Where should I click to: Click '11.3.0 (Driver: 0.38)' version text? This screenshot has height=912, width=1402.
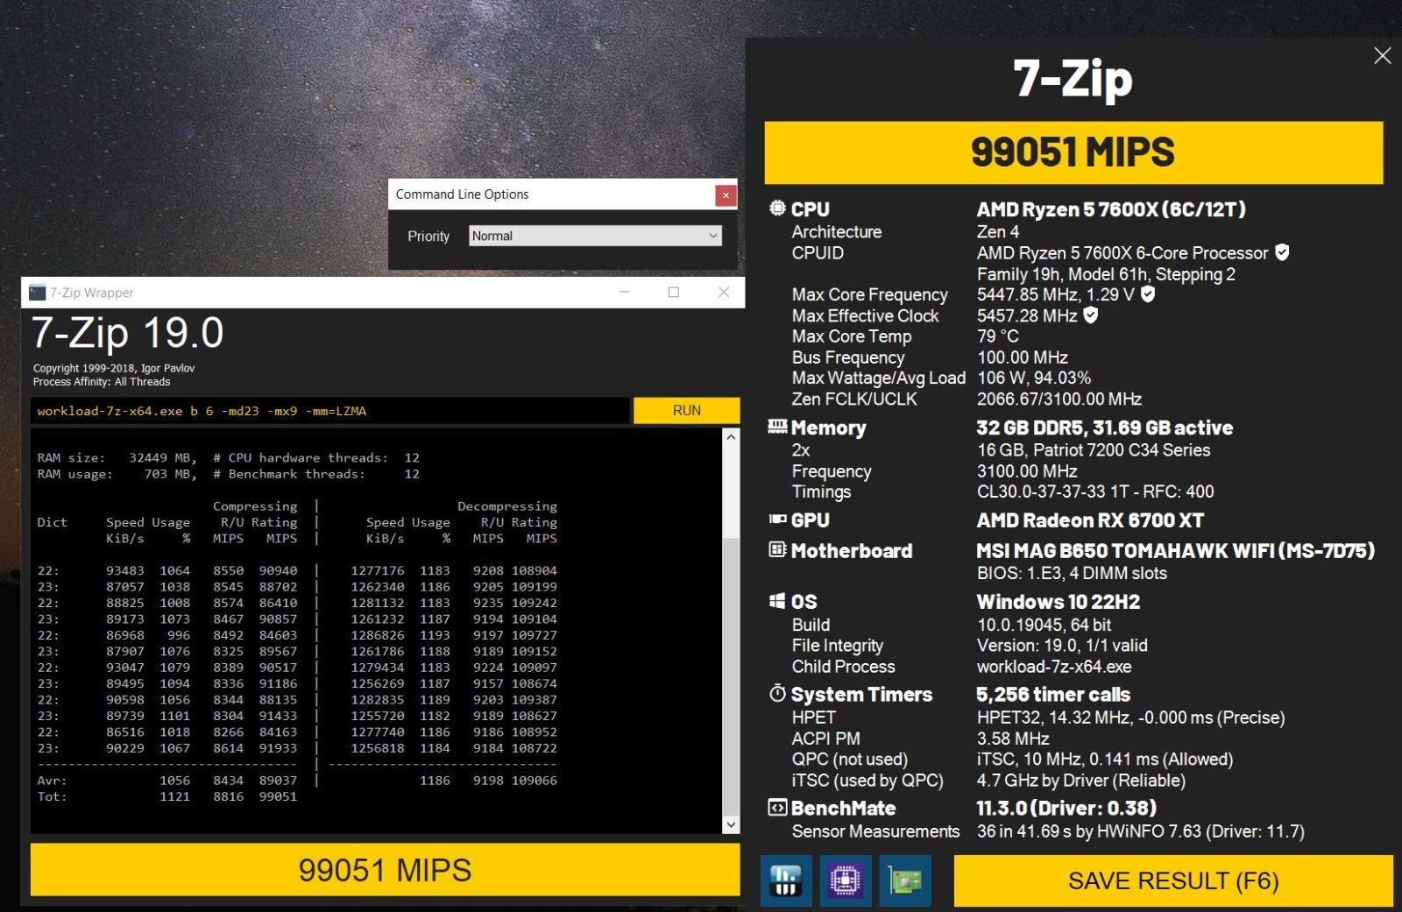tap(1066, 808)
